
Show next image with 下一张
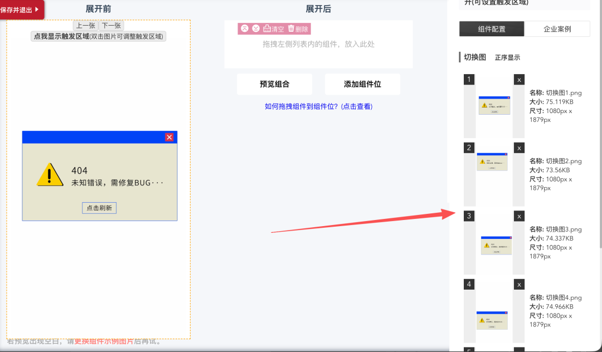(x=111, y=26)
